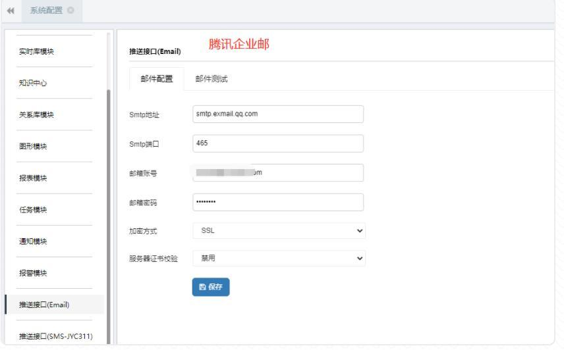Click the Smtp端口 input field
This screenshot has width=564, height=350.
pos(278,143)
